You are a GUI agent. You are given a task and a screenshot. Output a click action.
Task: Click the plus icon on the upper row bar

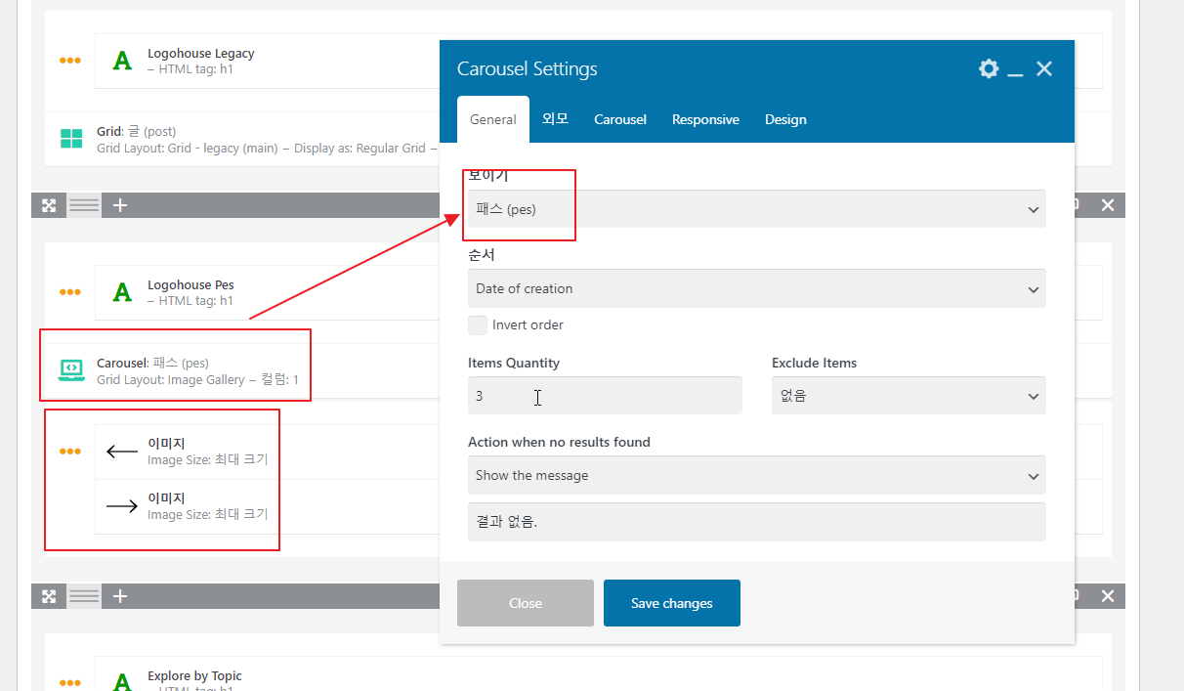(x=120, y=205)
